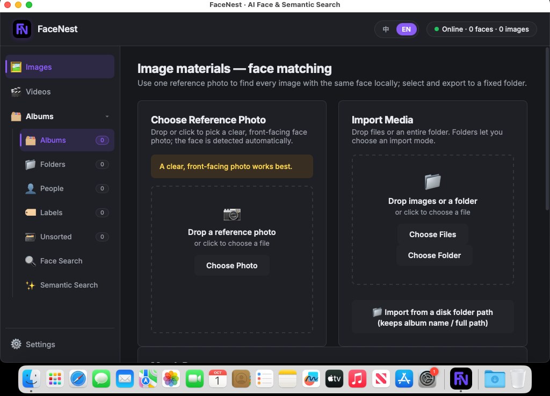Open App Store from the Dock
The width and height of the screenshot is (550, 396).
tap(404, 379)
